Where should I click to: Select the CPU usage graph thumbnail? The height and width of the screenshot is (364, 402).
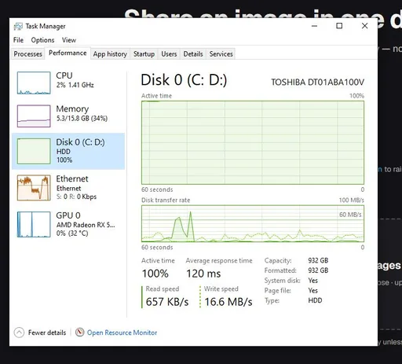pyautogui.click(x=34, y=83)
